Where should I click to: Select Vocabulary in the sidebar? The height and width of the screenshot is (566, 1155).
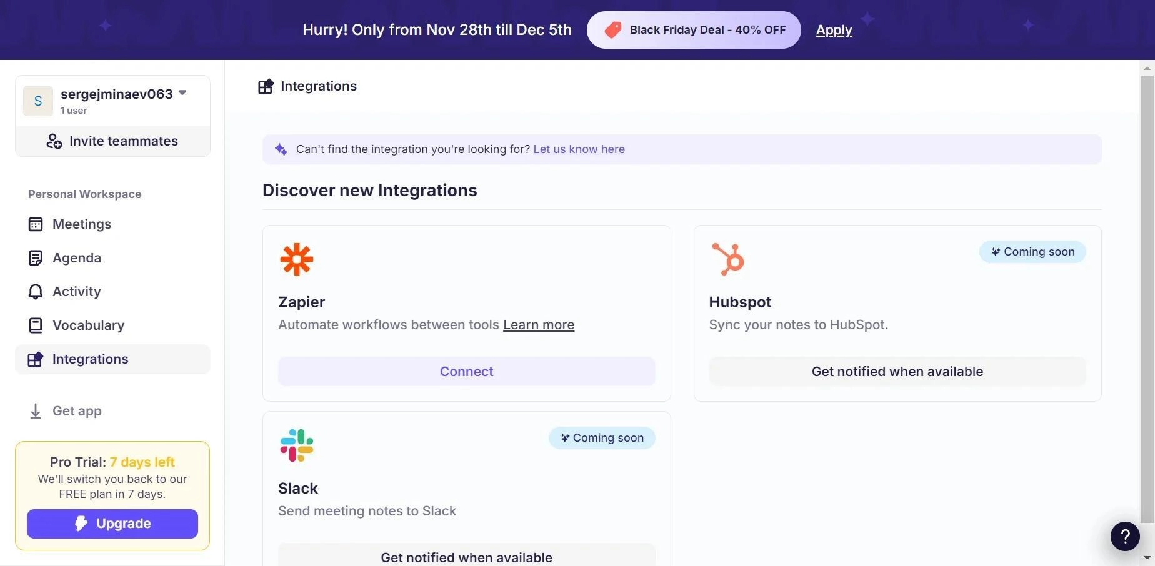coord(88,325)
